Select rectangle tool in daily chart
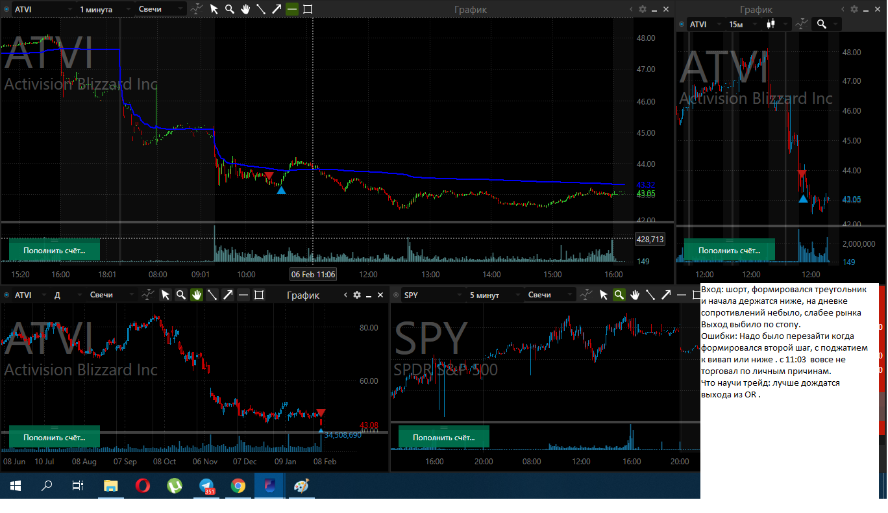888x513 pixels. point(259,295)
